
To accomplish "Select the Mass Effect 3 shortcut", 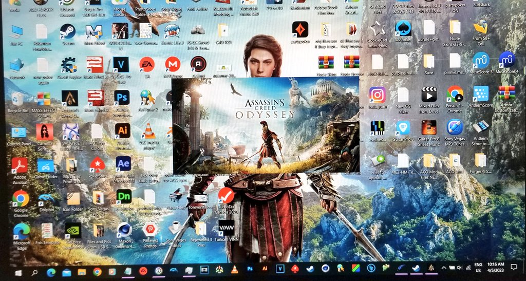I will (96, 98).
